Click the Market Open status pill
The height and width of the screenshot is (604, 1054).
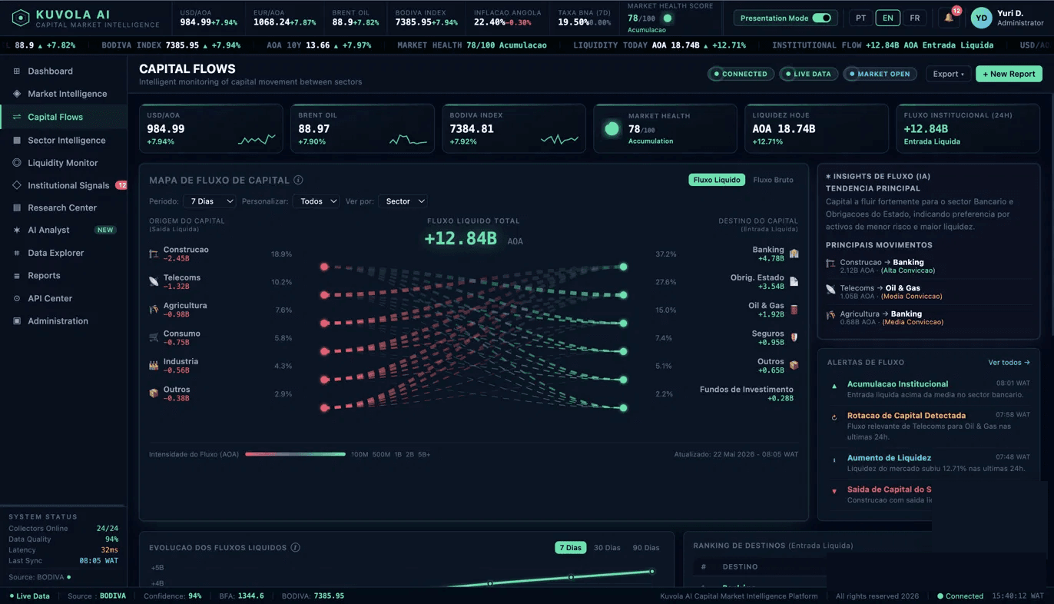coord(879,74)
